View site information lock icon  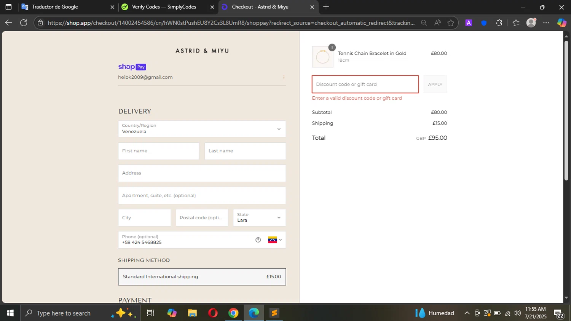click(40, 23)
